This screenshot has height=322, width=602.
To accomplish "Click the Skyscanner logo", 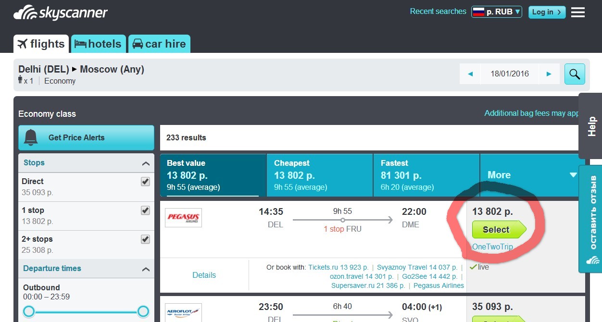I will tap(61, 12).
